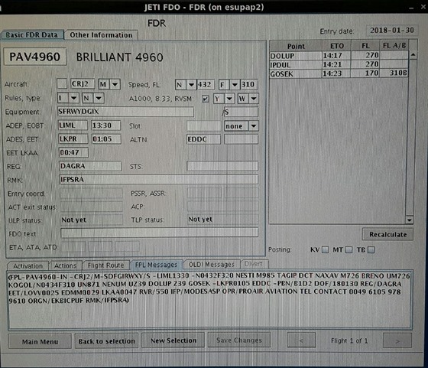
Task: Open the OLDI Messages tab
Action: [x=212, y=265]
